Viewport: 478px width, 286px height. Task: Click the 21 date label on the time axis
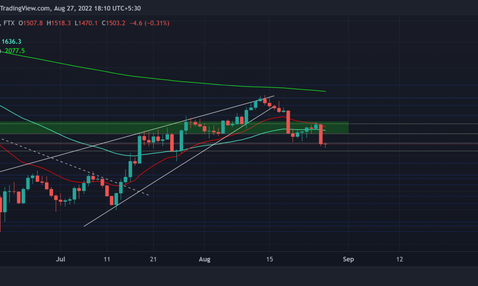[x=153, y=259]
